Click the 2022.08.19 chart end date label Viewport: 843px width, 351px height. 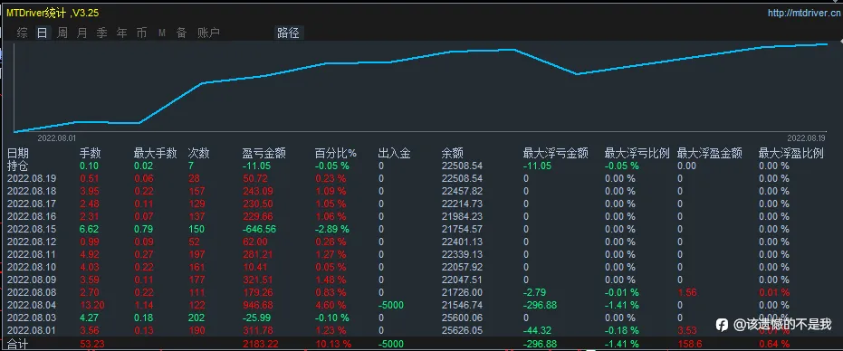pyautogui.click(x=807, y=138)
